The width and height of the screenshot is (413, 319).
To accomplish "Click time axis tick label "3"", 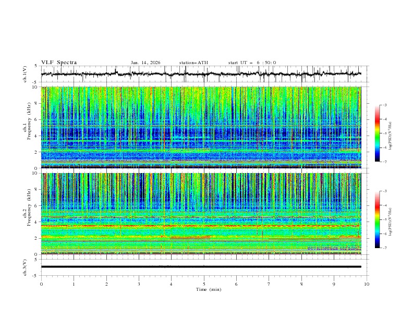I will 139,284.
